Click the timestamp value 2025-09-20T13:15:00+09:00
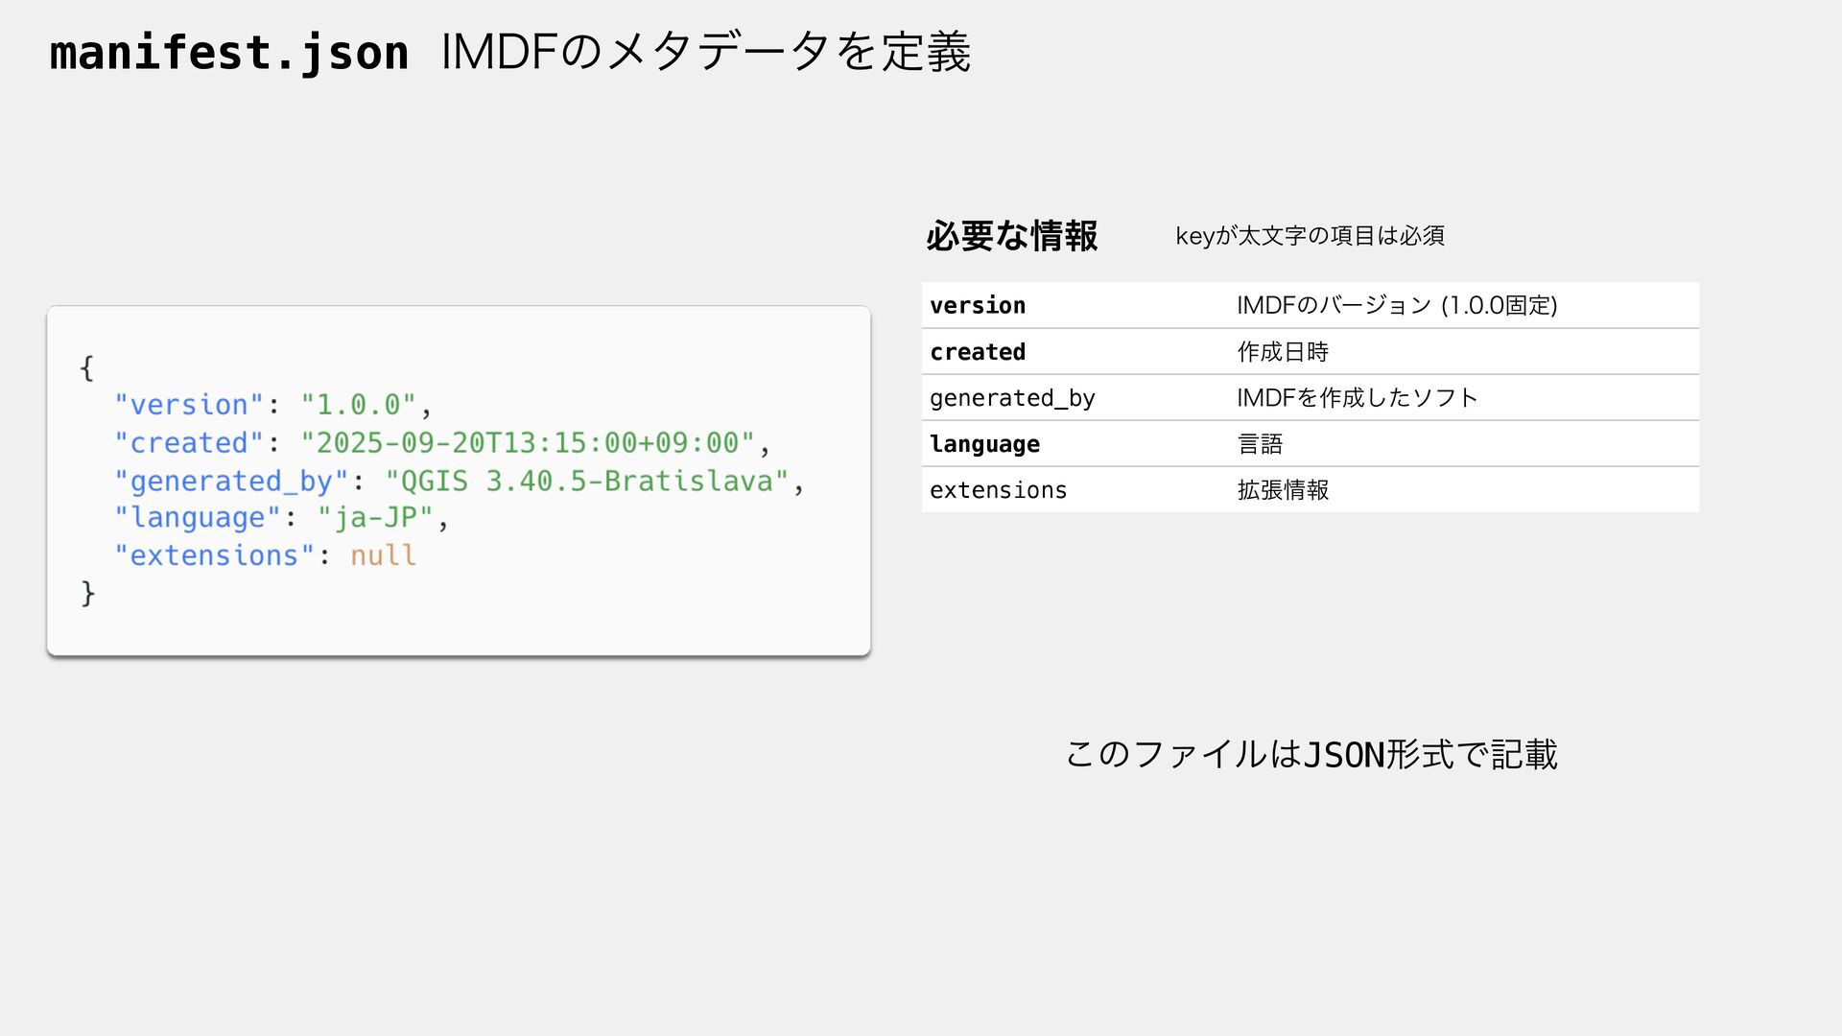Screen dimensions: 1842x1036 pos(528,442)
